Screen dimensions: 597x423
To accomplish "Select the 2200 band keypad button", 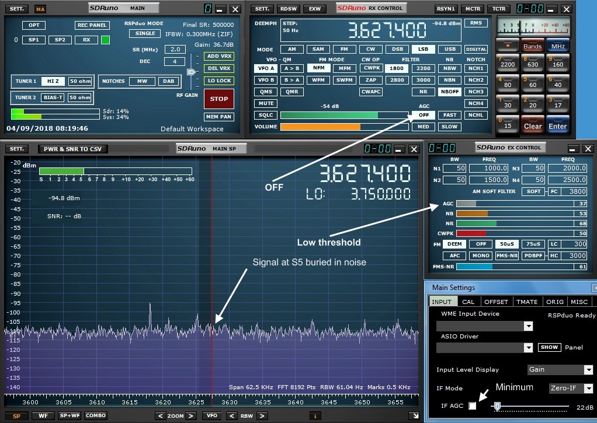I will 508,63.
